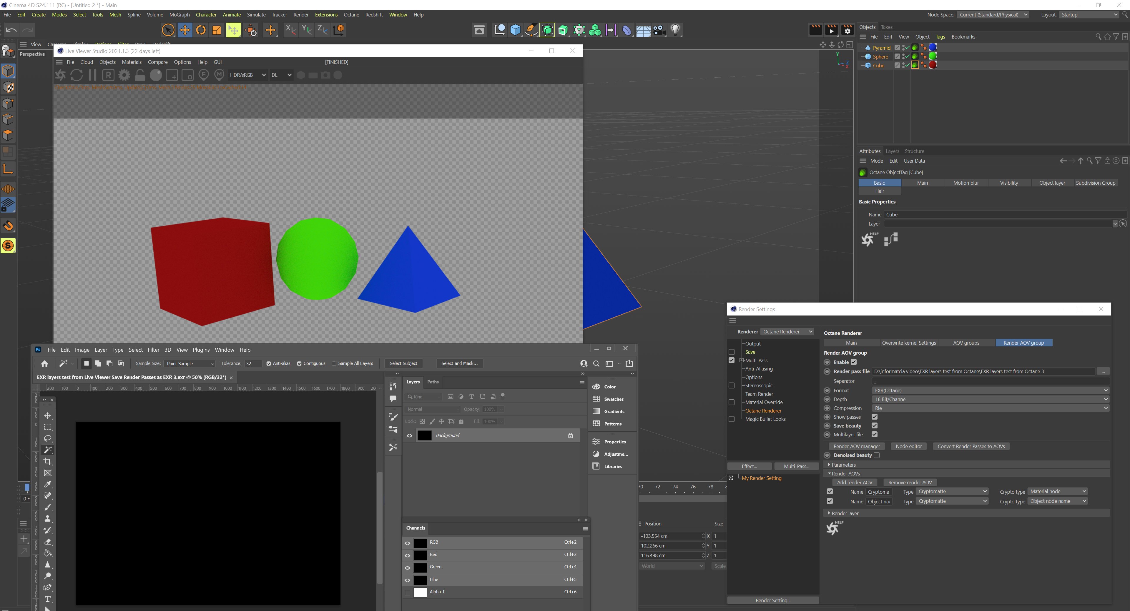1130x611 pixels.
Task: Disable the Multilayer file checkbox
Action: [874, 434]
